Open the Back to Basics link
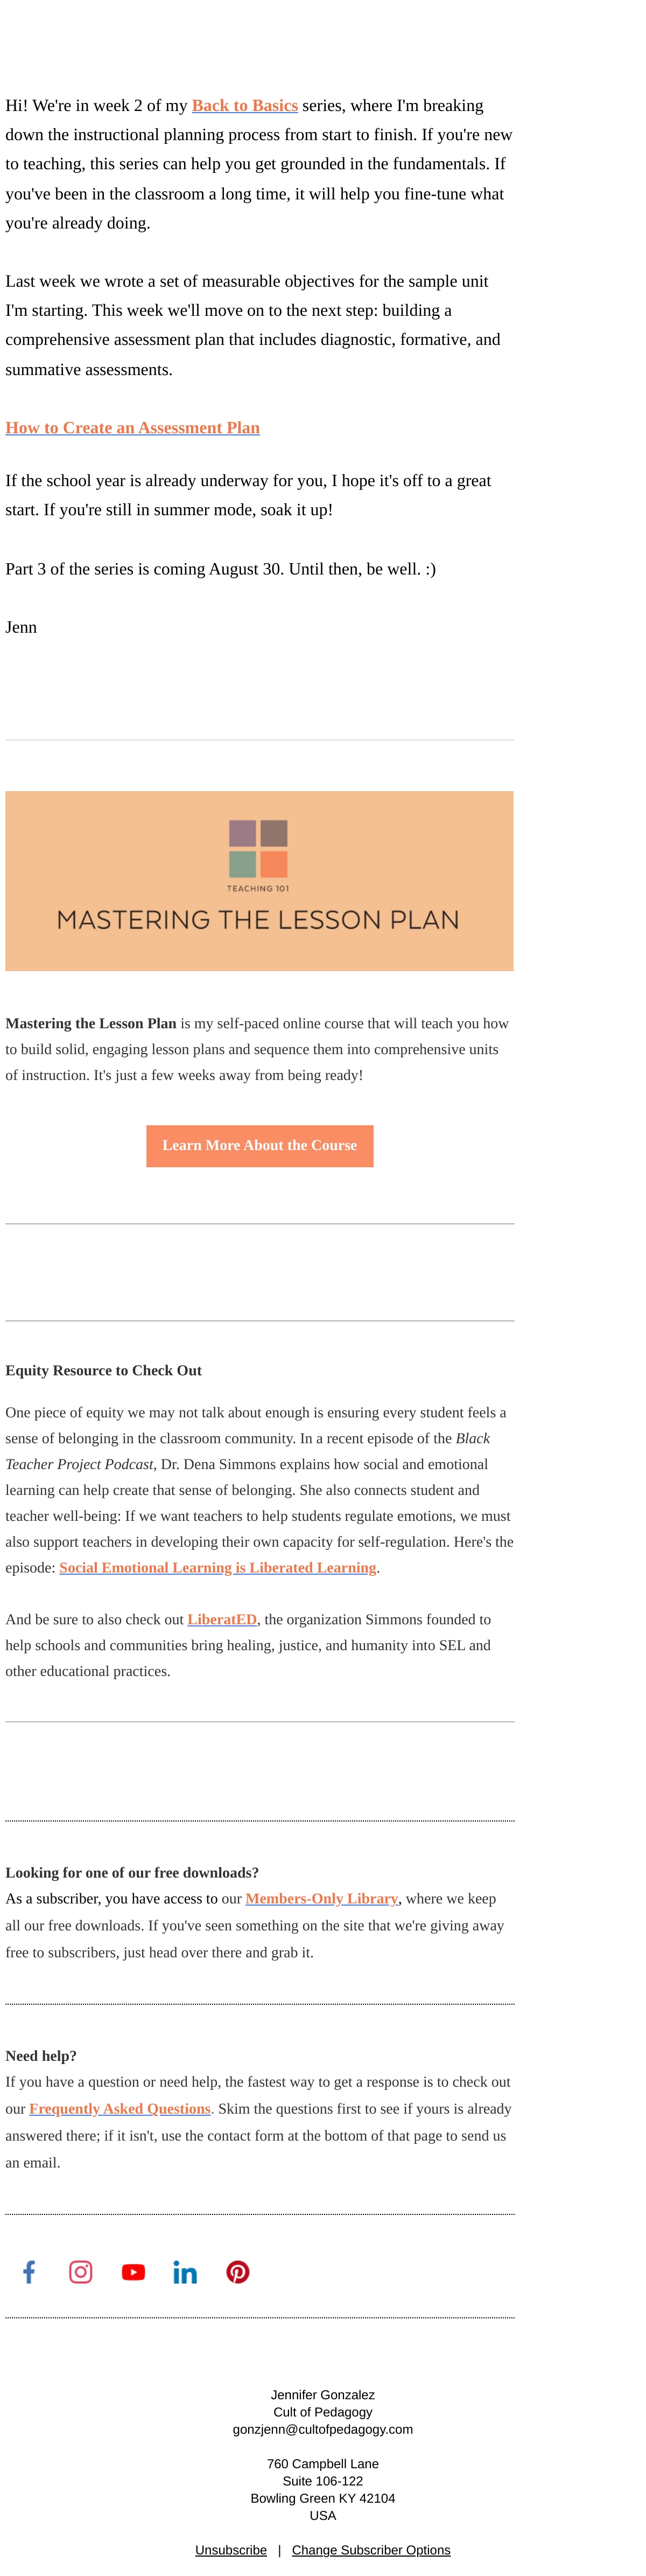The height and width of the screenshot is (2576, 646). pos(244,105)
